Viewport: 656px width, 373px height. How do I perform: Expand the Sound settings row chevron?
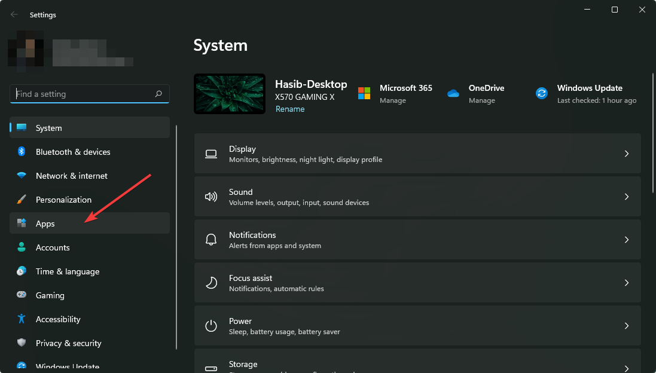[x=626, y=197]
